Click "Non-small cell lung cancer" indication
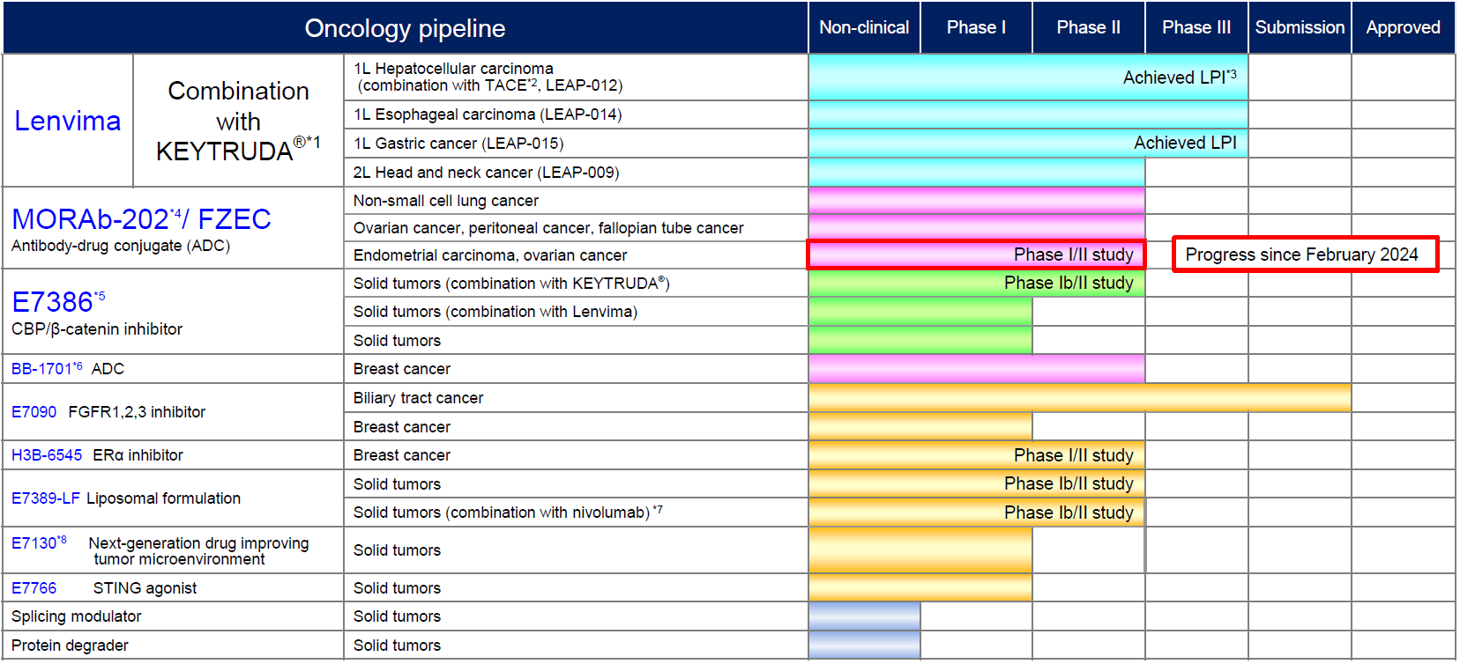 click(x=446, y=201)
